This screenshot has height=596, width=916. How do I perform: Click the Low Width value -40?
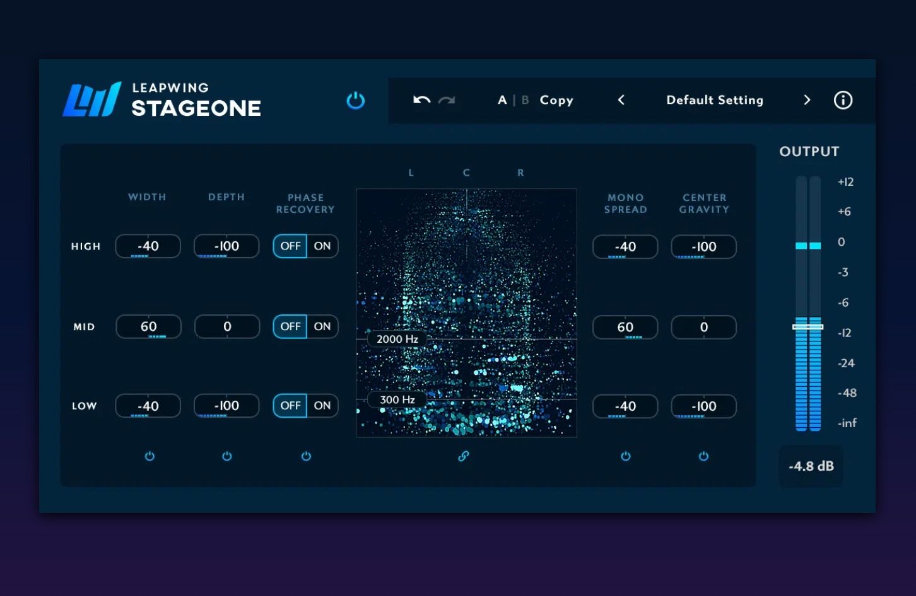pos(148,406)
